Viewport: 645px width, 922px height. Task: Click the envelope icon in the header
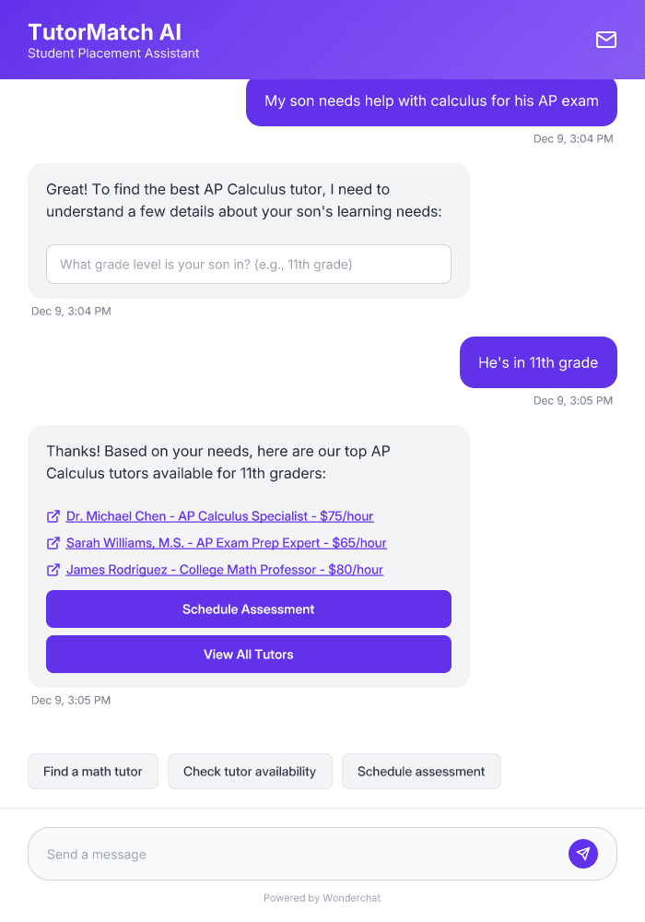tap(605, 41)
